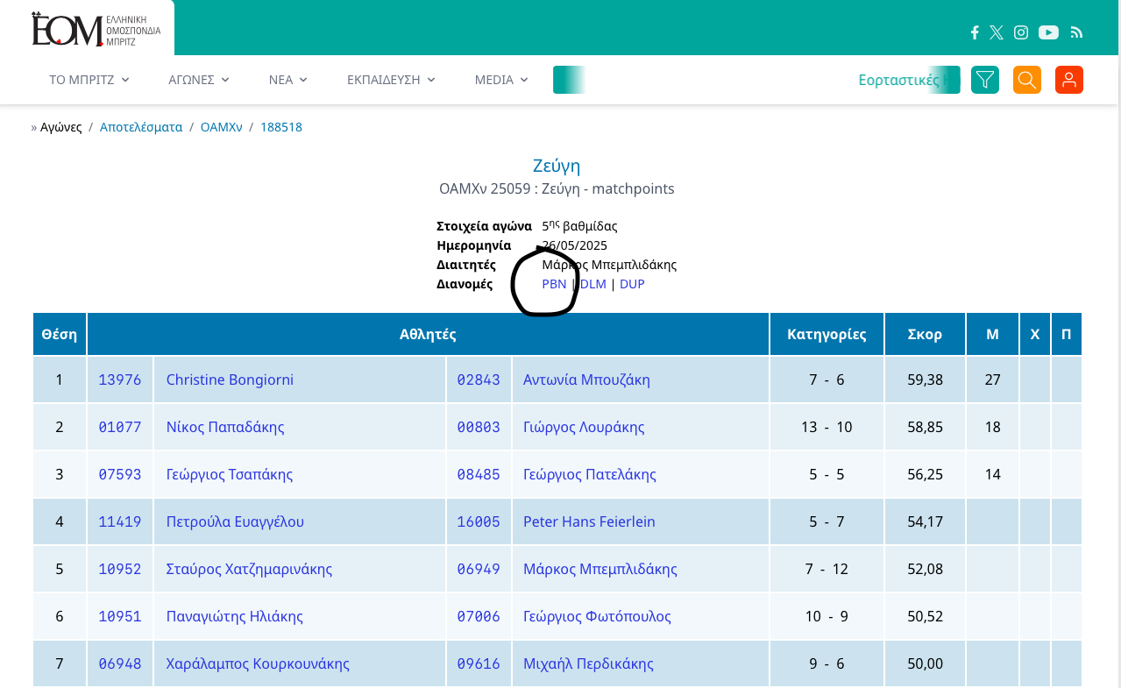
Task: Open Πετρούλα Ευαγγέλου's profile
Action: (235, 521)
